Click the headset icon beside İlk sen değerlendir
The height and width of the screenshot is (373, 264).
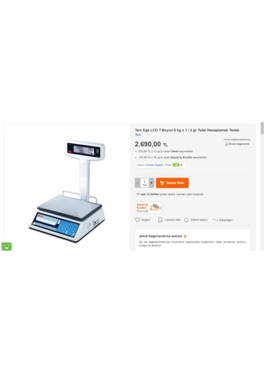tap(227, 144)
